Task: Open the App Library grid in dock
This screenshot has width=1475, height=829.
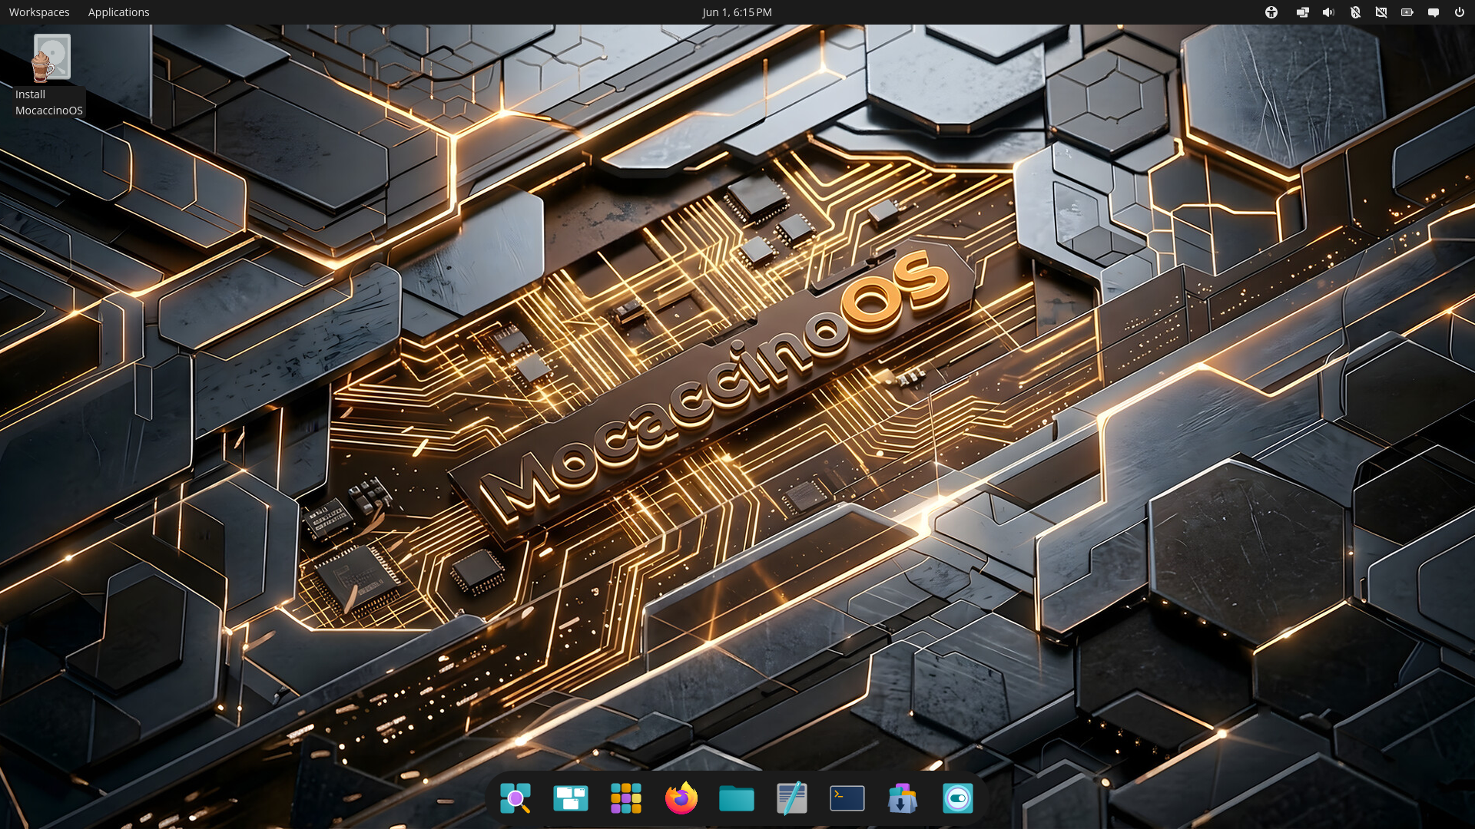Action: [626, 798]
